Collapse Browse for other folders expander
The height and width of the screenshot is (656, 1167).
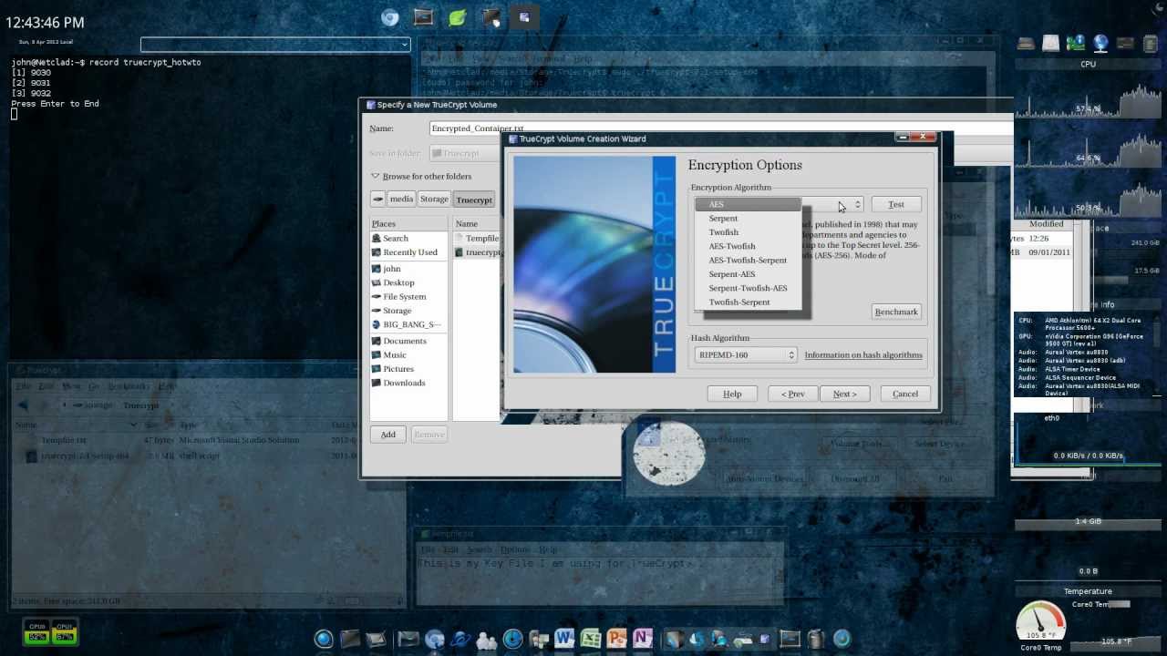click(x=421, y=176)
